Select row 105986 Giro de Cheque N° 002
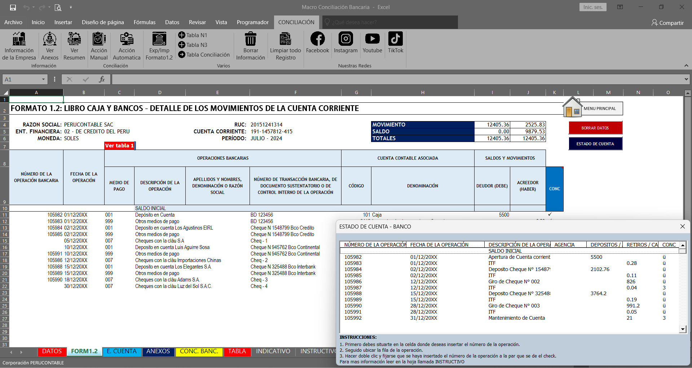The width and height of the screenshot is (692, 368). [510, 281]
